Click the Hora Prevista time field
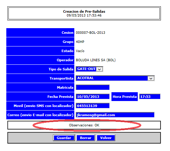The width and height of the screenshot is (170, 151). 150,96
